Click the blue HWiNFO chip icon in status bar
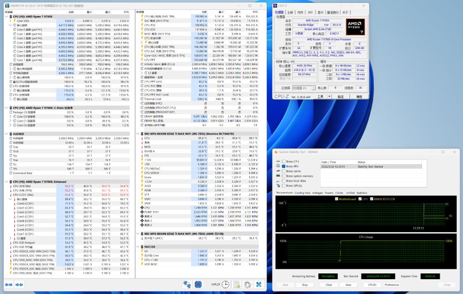The height and width of the screenshot is (294, 463). [198, 284]
